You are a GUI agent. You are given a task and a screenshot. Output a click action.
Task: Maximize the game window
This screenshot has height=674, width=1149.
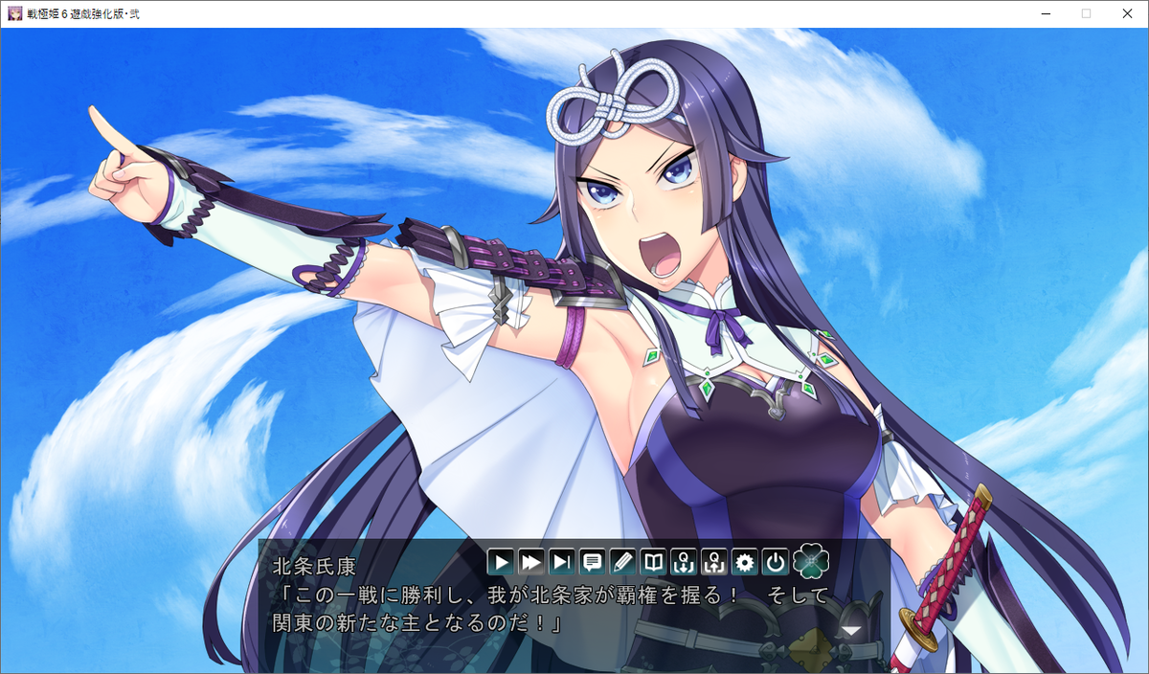pos(1086,14)
